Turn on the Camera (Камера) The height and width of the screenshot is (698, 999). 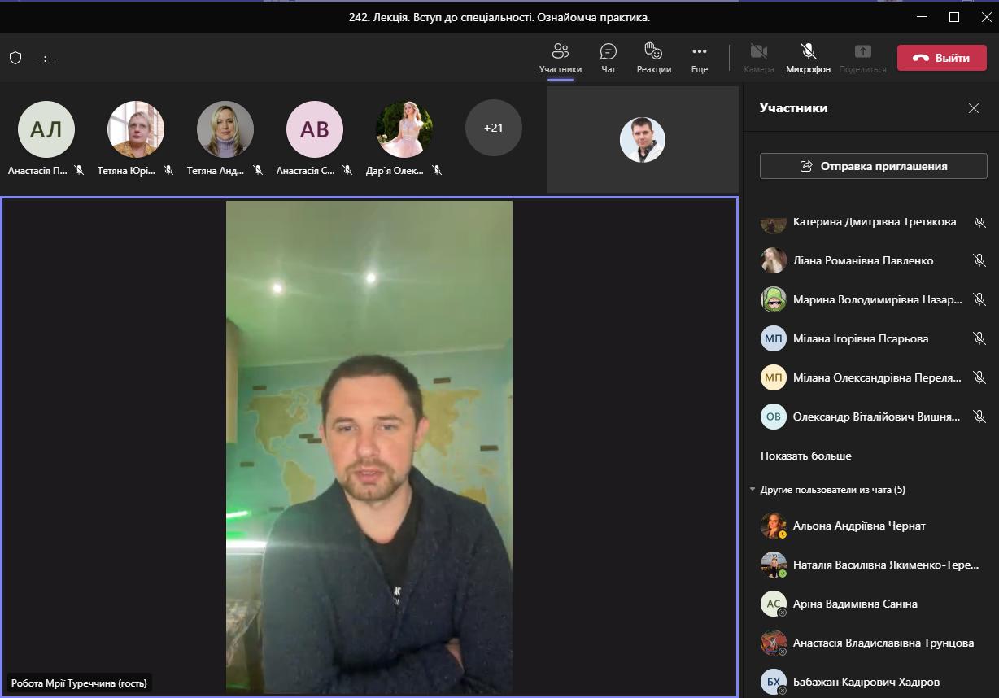[758, 53]
